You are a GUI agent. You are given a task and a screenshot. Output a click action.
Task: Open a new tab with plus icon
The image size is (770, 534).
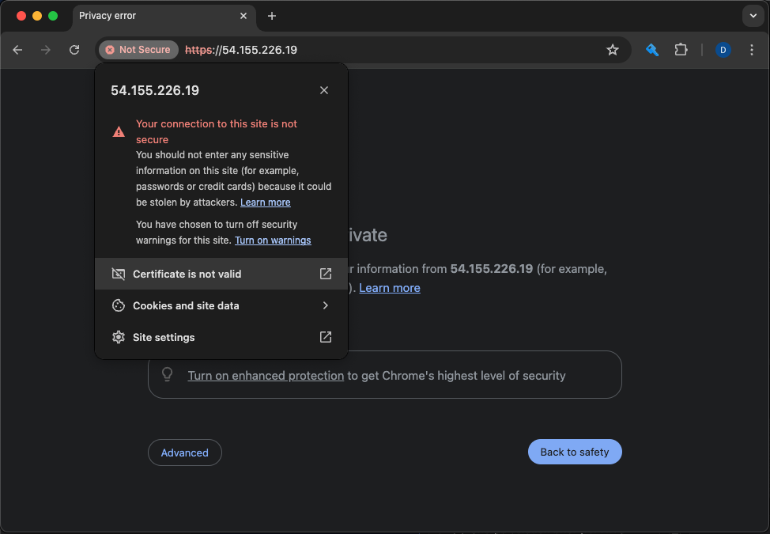pyautogui.click(x=272, y=16)
